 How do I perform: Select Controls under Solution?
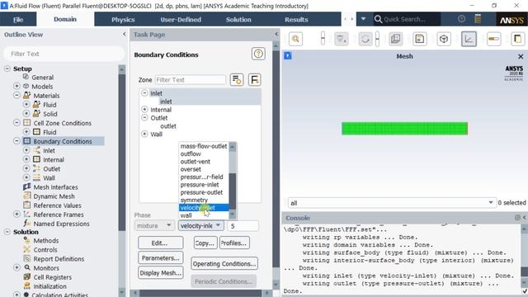pos(45,249)
